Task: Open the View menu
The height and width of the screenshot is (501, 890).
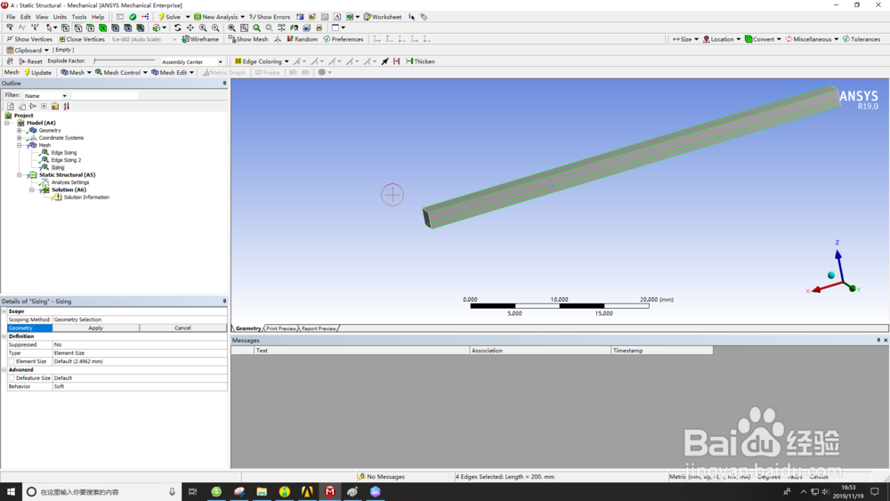Action: click(x=42, y=17)
